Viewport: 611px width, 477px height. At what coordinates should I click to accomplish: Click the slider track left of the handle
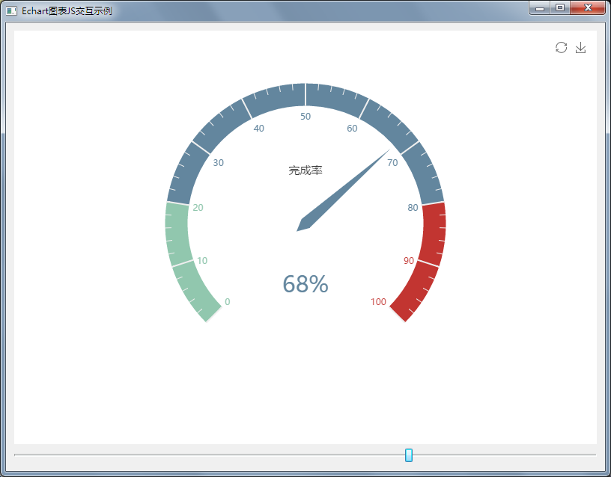coord(210,455)
